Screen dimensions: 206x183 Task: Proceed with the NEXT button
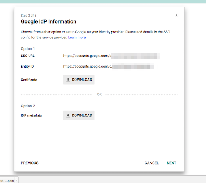[171, 163]
